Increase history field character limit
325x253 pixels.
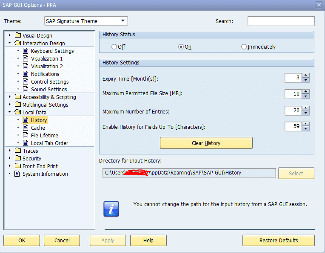click(306, 124)
